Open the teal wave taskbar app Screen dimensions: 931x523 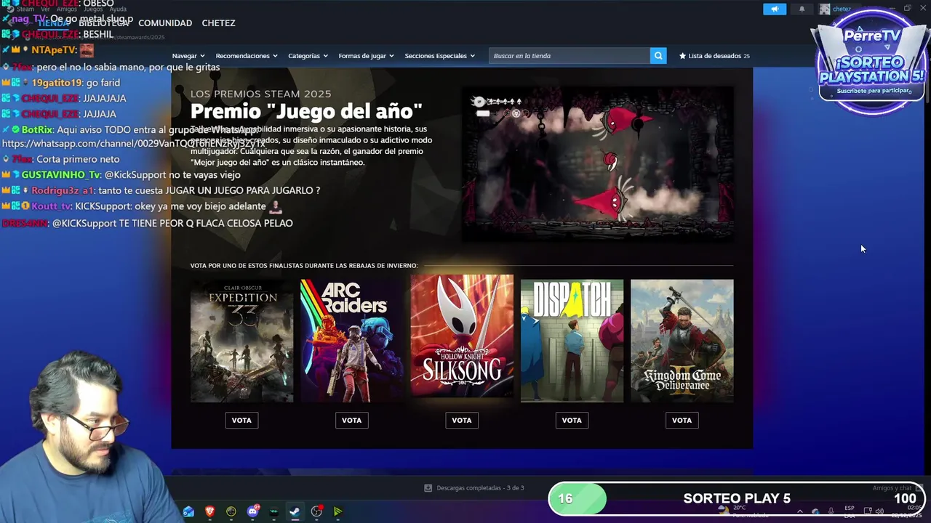273,511
